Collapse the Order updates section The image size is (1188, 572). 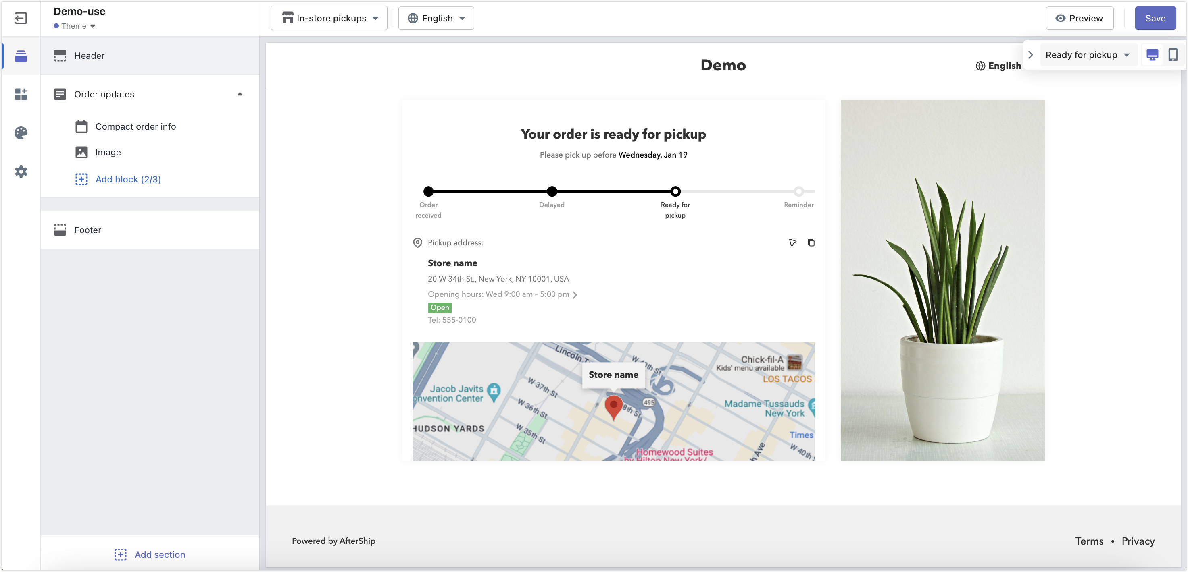240,94
